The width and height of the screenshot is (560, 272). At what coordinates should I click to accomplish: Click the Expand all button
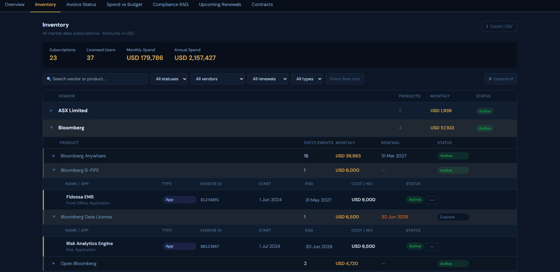click(501, 79)
